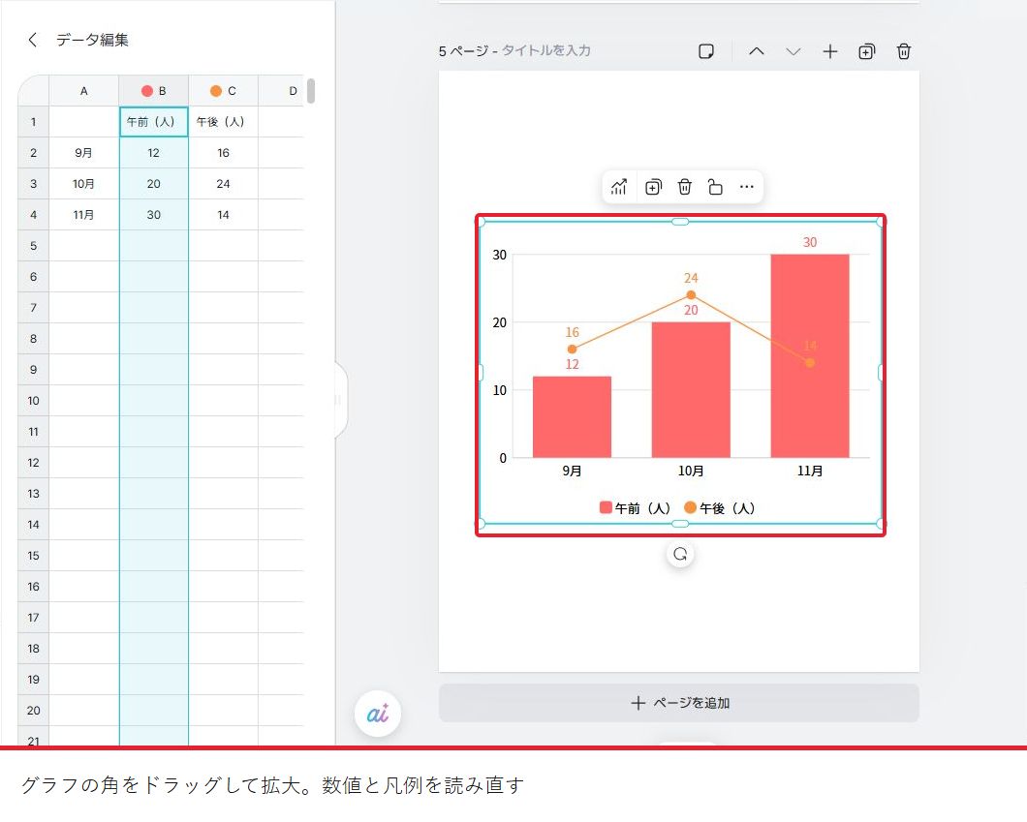The image size is (1027, 822).
Task: Select the empty cell A1
Action: (x=84, y=122)
